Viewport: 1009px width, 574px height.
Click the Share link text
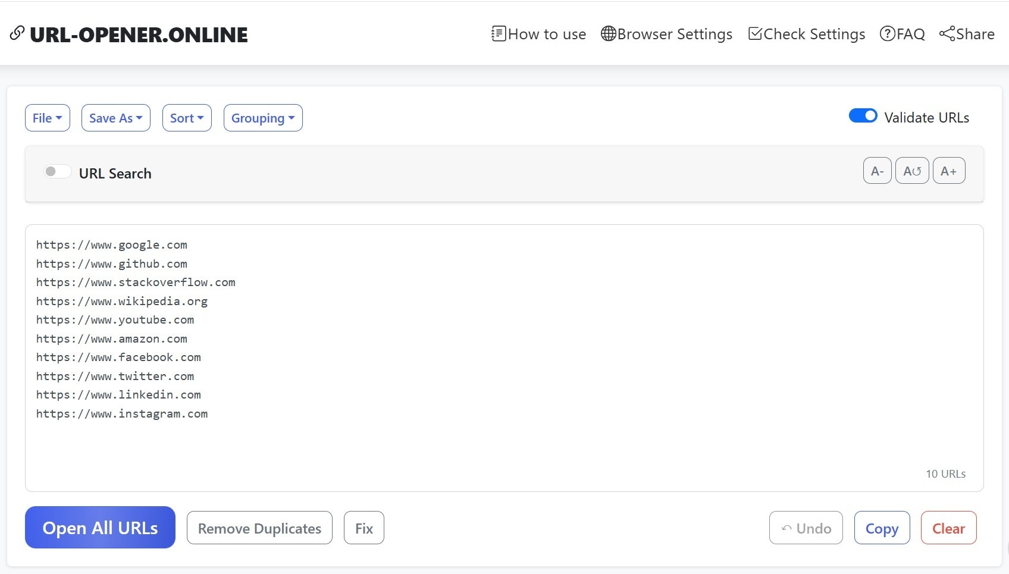click(x=976, y=34)
